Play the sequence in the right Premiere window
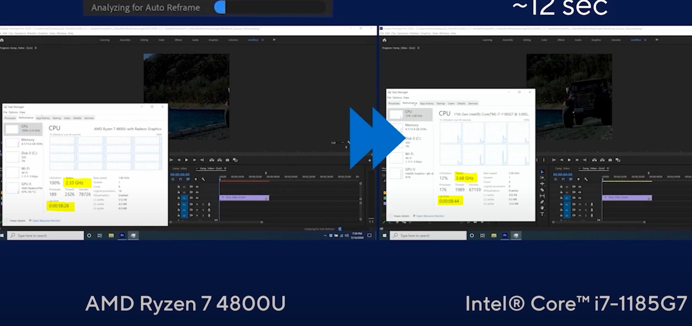Image resolution: width=692 pixels, height=326 pixels. 569,160
